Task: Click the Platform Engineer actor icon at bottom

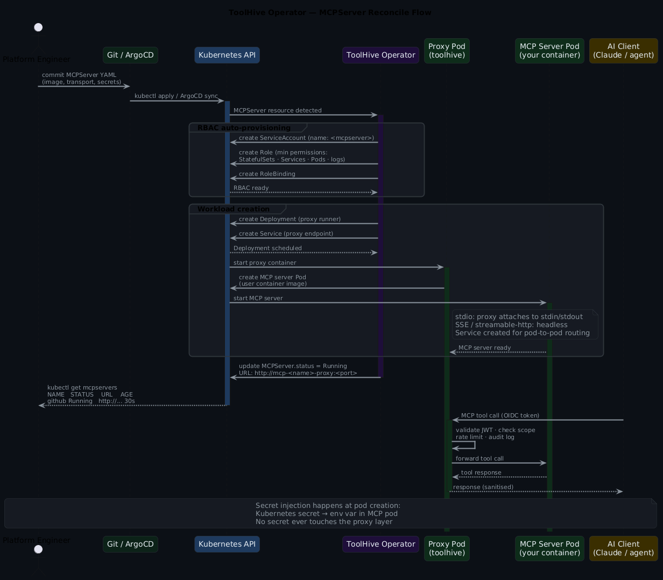Action: tap(38, 561)
